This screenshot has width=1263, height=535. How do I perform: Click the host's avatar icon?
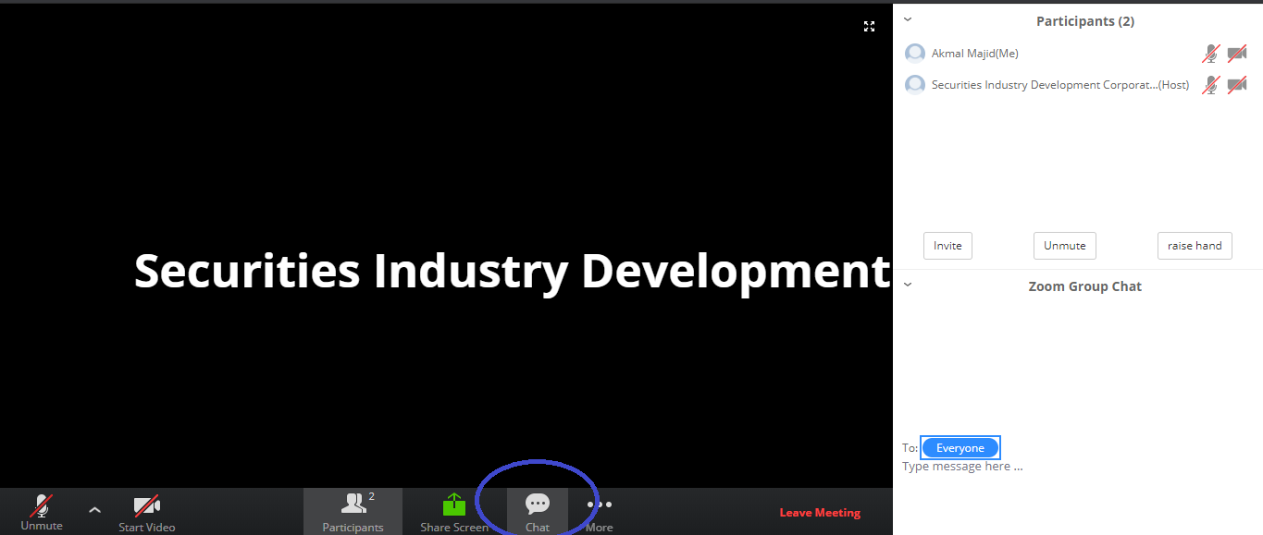915,85
